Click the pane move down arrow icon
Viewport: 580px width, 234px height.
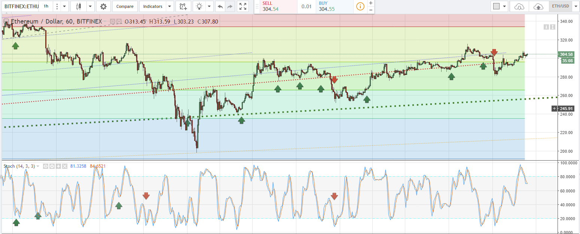tap(546, 27)
